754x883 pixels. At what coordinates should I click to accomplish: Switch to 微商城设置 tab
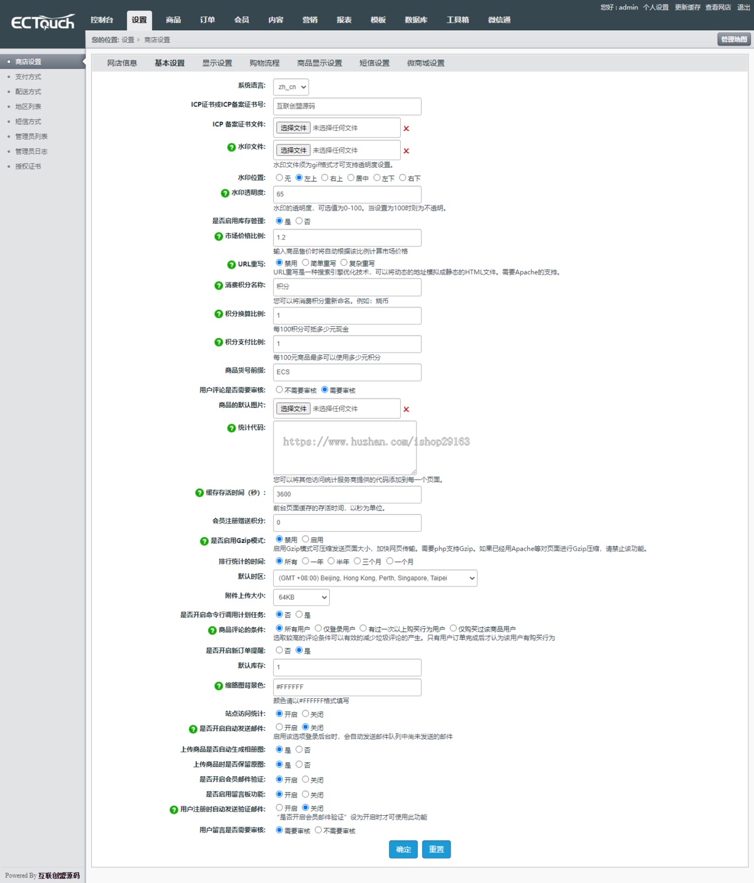tap(425, 63)
